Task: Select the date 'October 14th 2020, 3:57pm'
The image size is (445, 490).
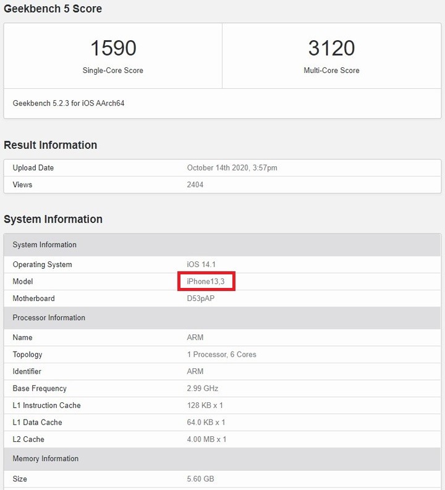Action: pos(232,168)
